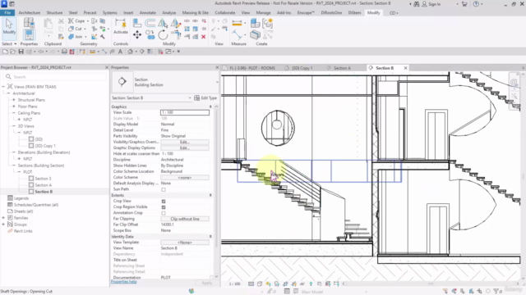
Task: Click Edit for Graphic Display Options
Action: tap(185, 147)
